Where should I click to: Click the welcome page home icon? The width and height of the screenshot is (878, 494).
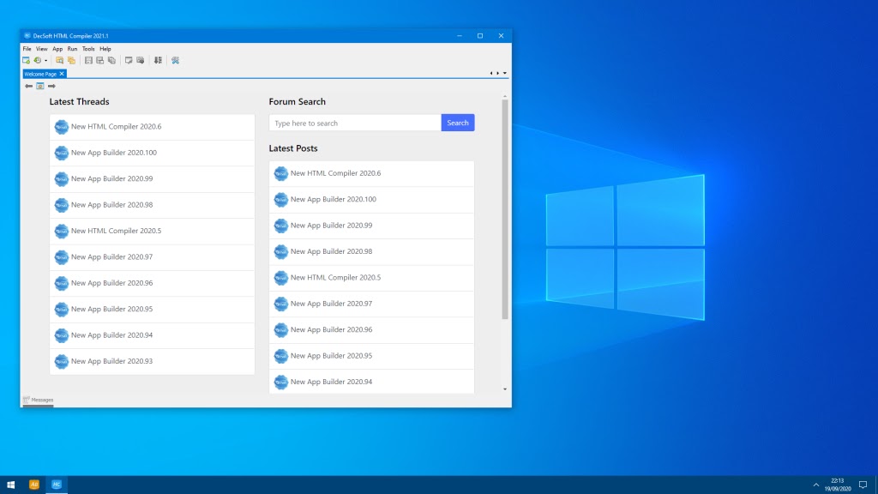click(39, 87)
